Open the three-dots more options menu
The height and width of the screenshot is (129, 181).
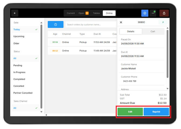click(153, 13)
